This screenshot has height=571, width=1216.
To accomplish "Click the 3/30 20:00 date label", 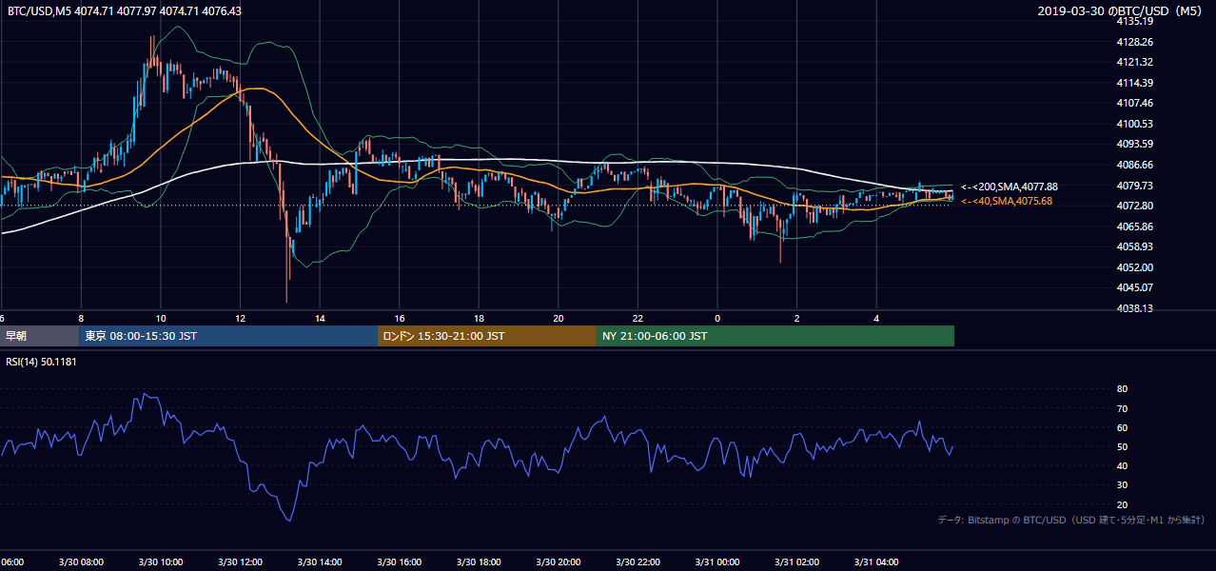I will pos(559,562).
